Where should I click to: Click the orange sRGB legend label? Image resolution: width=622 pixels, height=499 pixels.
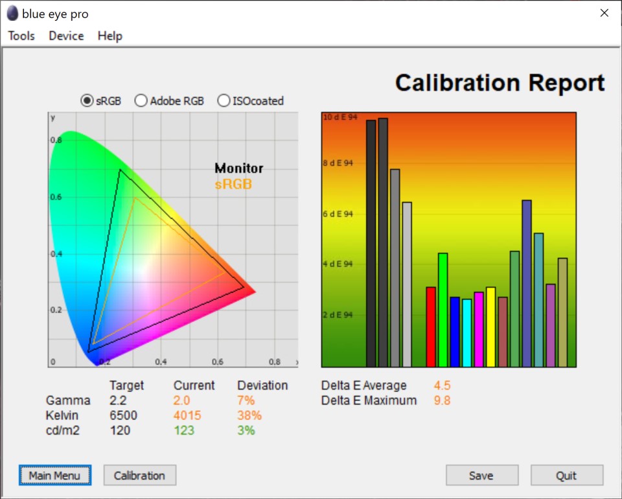tap(233, 185)
